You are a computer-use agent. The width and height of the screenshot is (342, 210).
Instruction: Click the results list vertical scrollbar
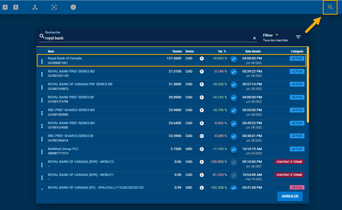[308, 85]
